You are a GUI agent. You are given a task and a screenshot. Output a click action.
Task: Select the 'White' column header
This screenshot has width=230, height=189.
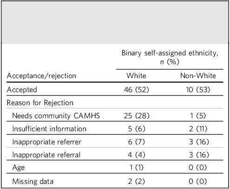(136, 76)
